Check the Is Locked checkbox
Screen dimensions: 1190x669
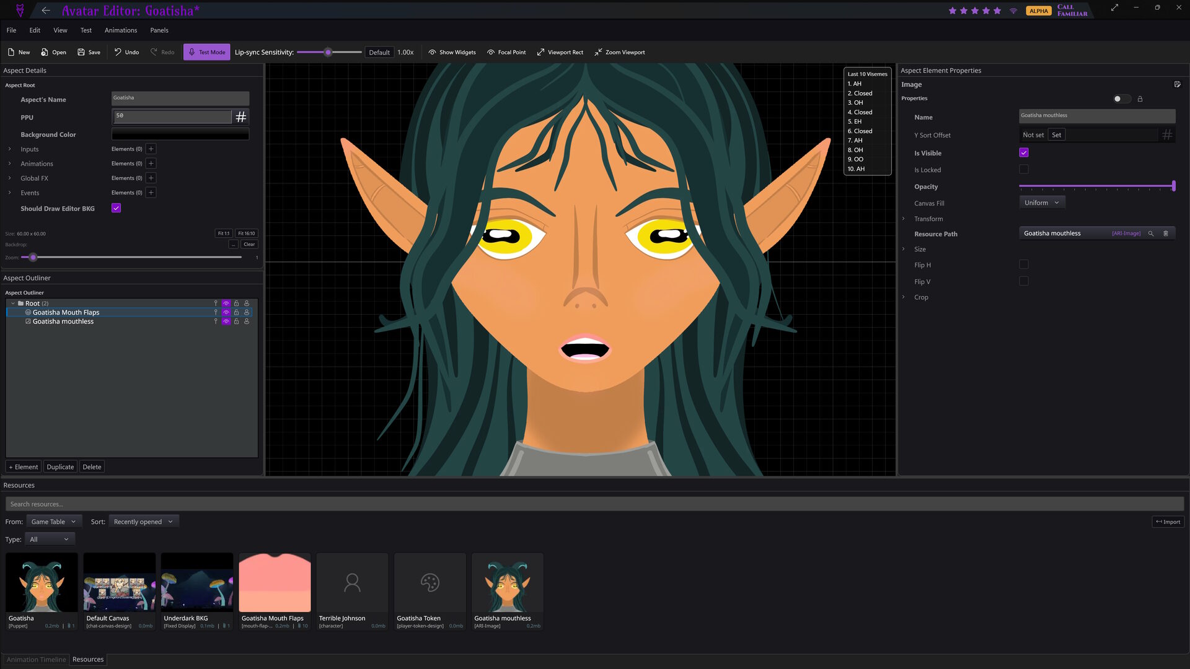tap(1024, 169)
